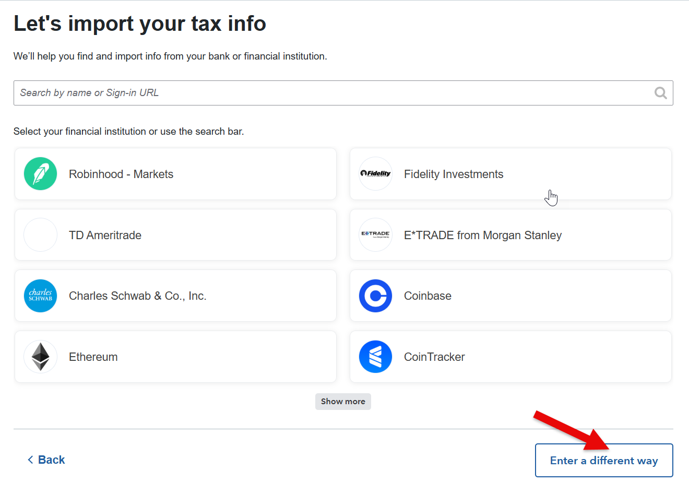Choose the Coinbase label
Image resolution: width=689 pixels, height=482 pixels.
tap(427, 296)
